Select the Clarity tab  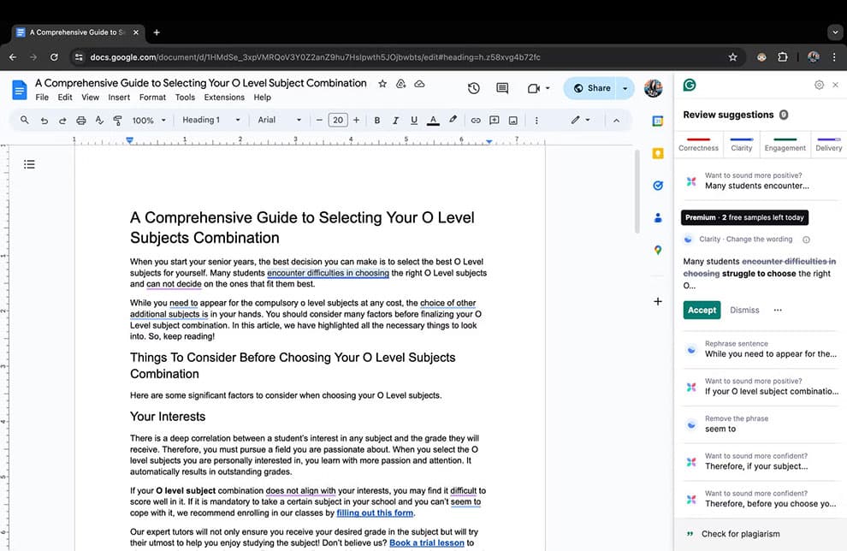(741, 145)
